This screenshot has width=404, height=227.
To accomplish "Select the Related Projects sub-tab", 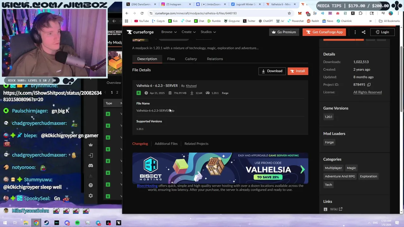I will (x=196, y=143).
